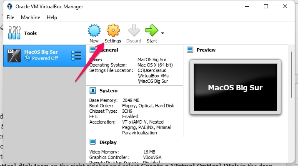Click the 'Graphics Controller:' label
Screen dimensions: 298x166
tap(109, 157)
